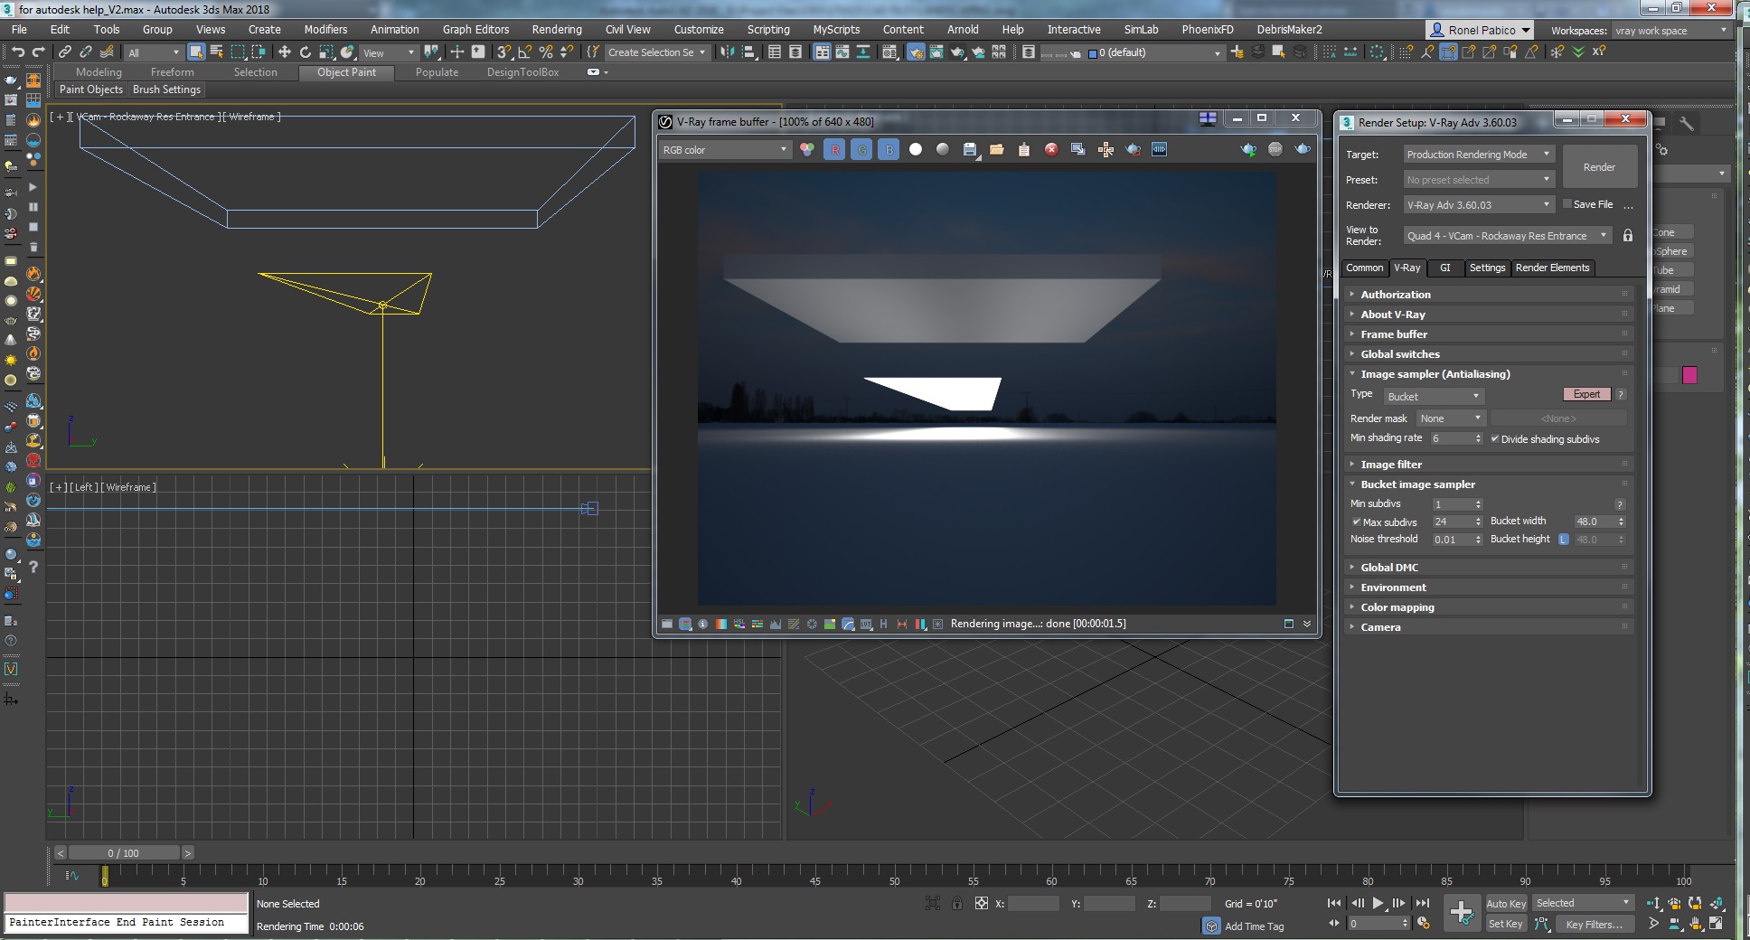
Task: Copy frame buffer image to clipboard
Action: (x=1024, y=149)
